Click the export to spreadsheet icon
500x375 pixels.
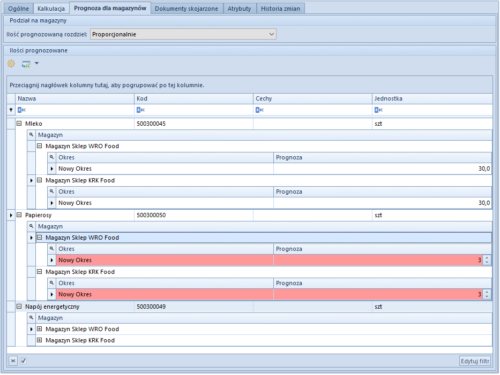coord(26,64)
